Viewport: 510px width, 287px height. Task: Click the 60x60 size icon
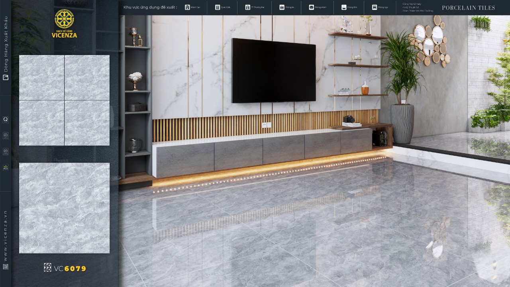(47, 268)
